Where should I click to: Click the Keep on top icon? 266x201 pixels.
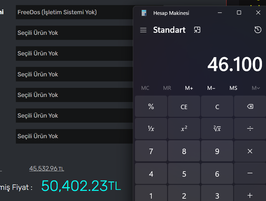tap(197, 30)
